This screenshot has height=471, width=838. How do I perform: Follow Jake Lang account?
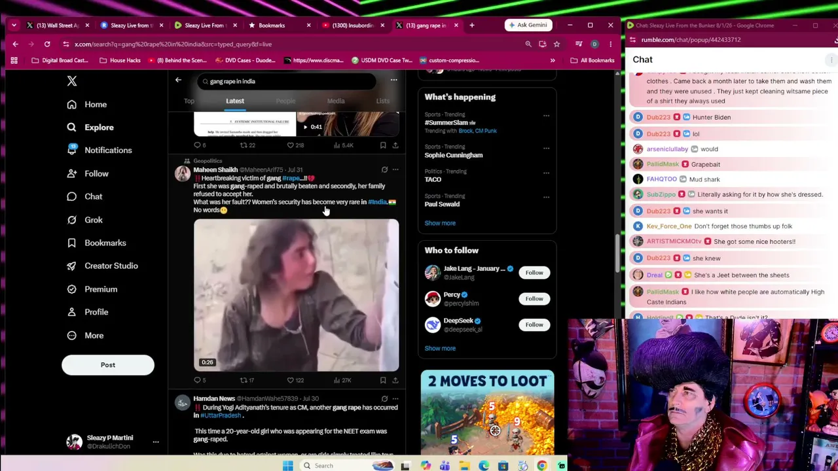[534, 273]
